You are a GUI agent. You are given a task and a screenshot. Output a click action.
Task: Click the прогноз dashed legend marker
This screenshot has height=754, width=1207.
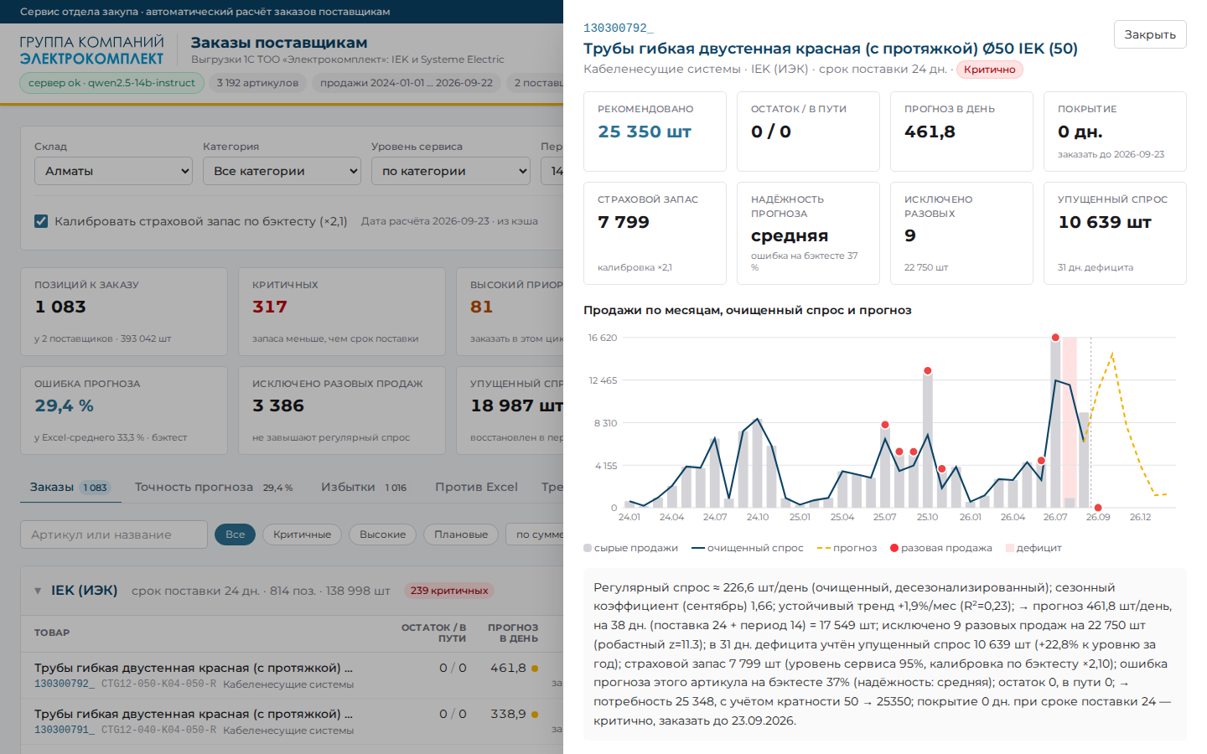pyautogui.click(x=823, y=548)
